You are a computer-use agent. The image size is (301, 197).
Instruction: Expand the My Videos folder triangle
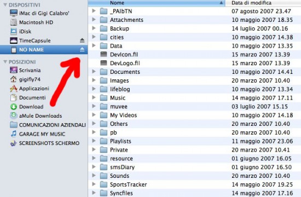tap(94, 114)
